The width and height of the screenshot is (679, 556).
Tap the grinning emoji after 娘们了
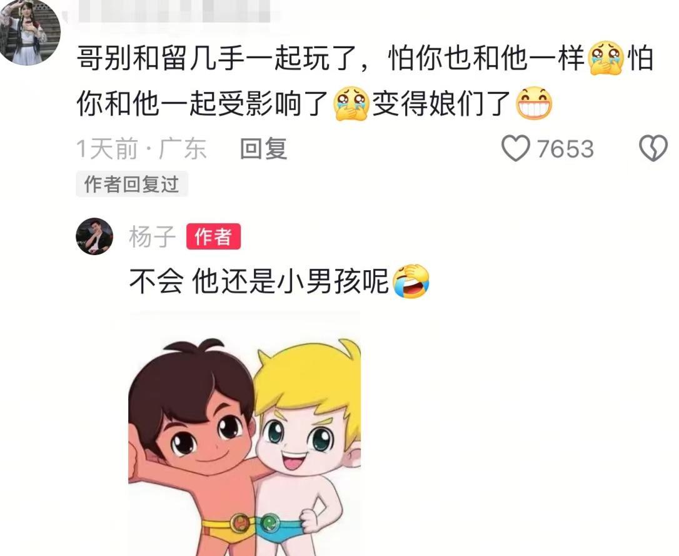[x=535, y=103]
